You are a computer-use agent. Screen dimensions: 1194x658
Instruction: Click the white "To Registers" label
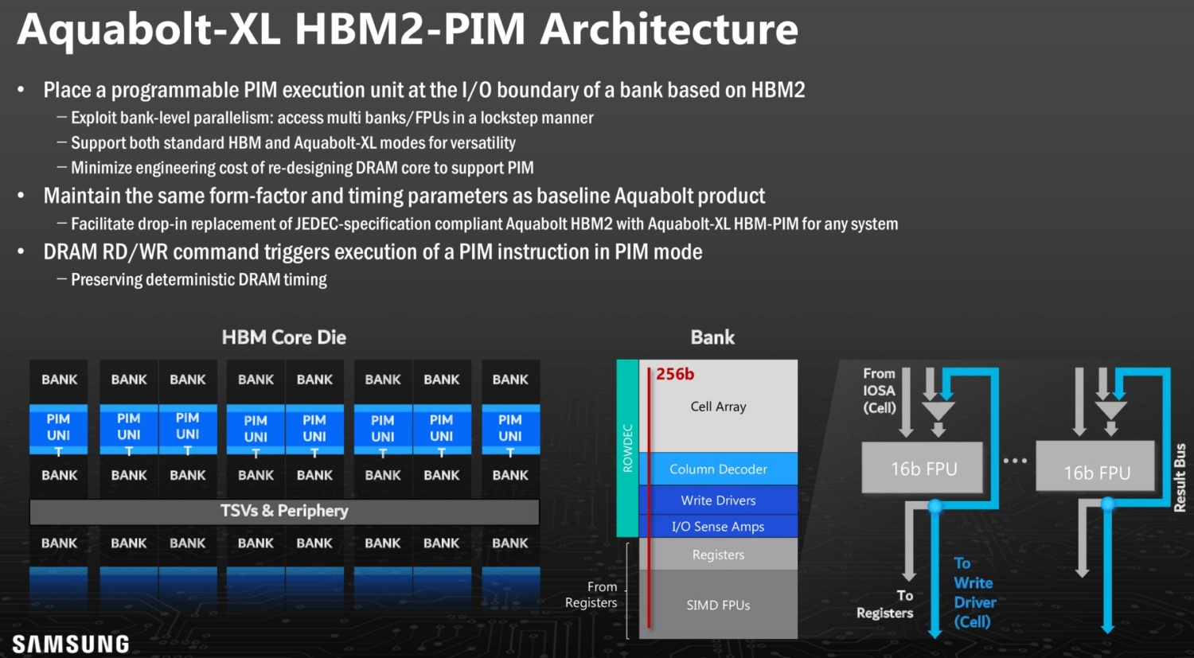pyautogui.click(x=885, y=605)
